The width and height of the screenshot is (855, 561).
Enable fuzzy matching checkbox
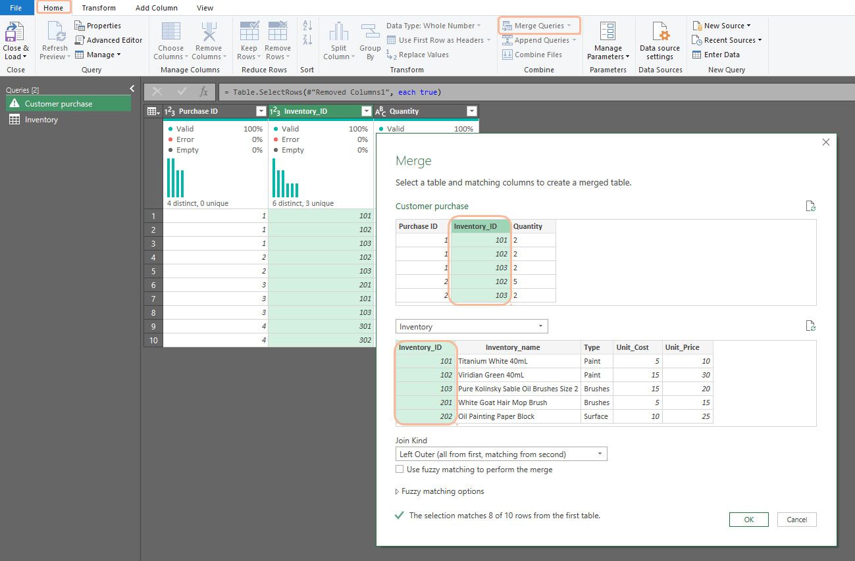tap(400, 470)
